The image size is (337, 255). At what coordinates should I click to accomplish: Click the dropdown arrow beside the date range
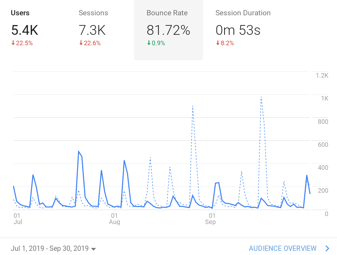[x=93, y=249]
